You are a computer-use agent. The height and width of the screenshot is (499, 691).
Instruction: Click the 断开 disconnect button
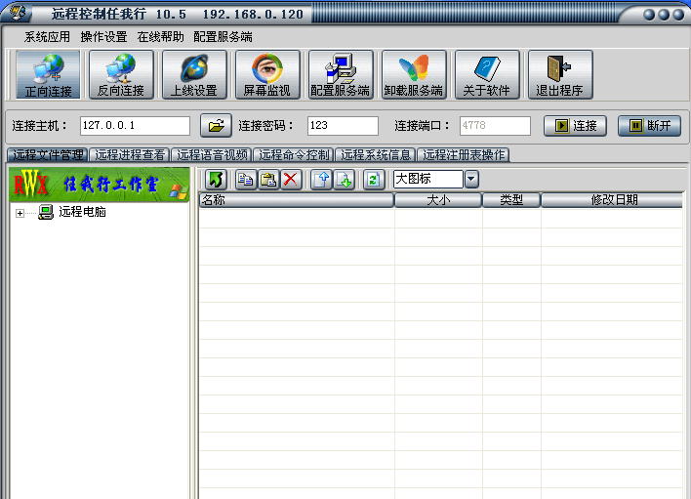(x=650, y=126)
